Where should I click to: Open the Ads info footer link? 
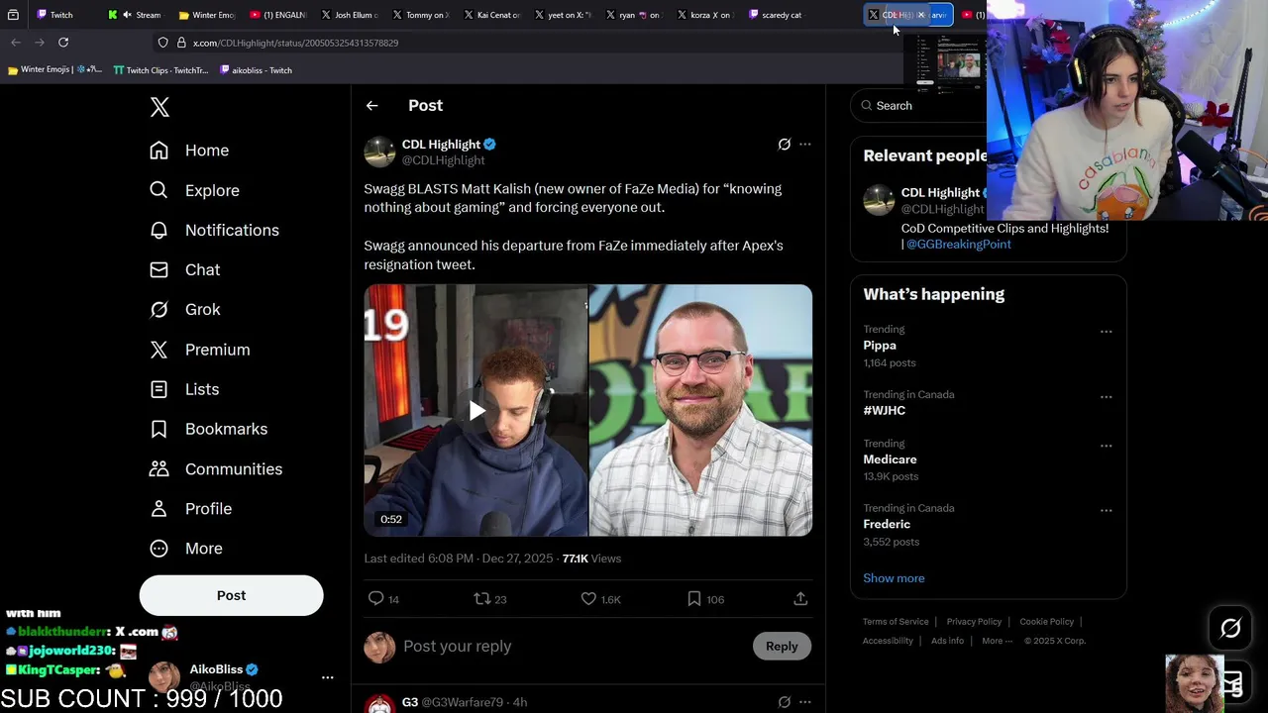[947, 641]
